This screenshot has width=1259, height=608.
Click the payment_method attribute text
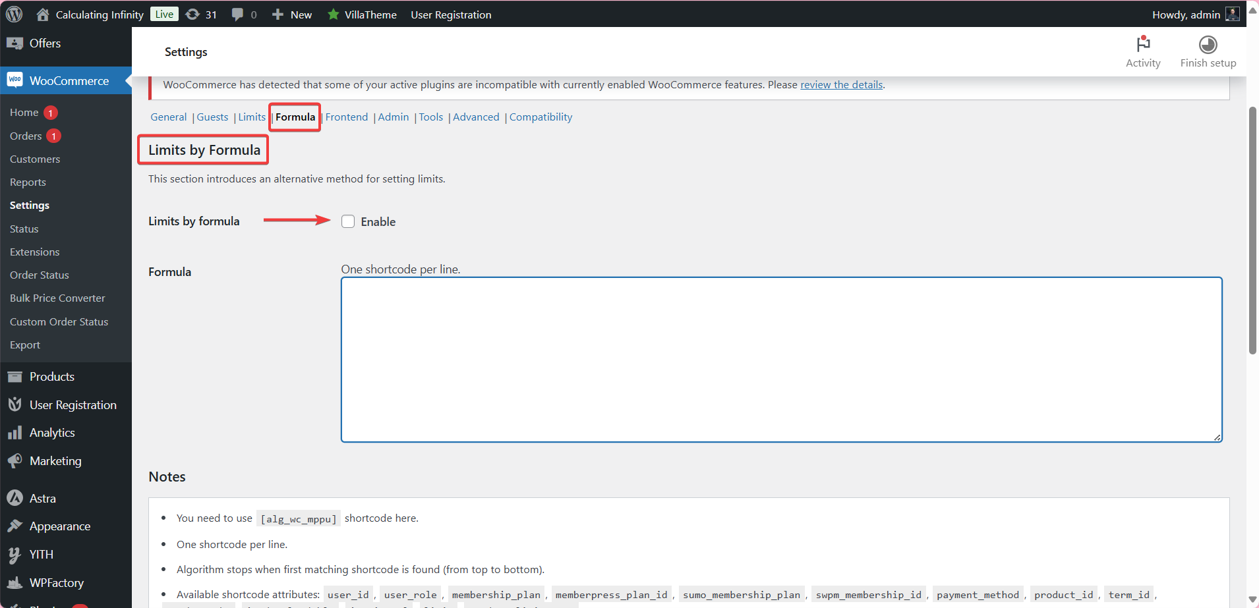[978, 595]
